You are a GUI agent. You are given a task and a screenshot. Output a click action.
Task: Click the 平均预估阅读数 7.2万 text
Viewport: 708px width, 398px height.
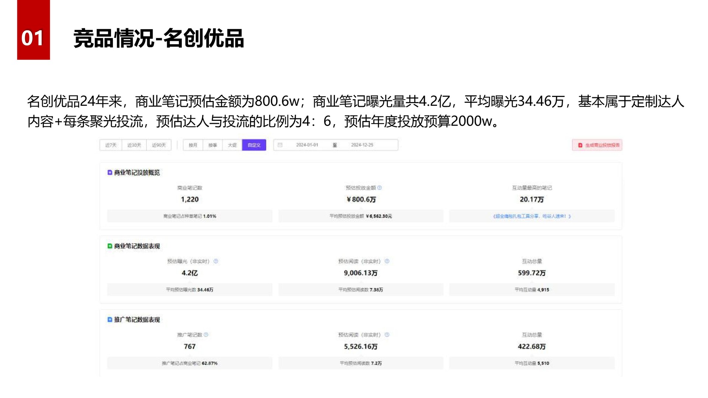361,363
